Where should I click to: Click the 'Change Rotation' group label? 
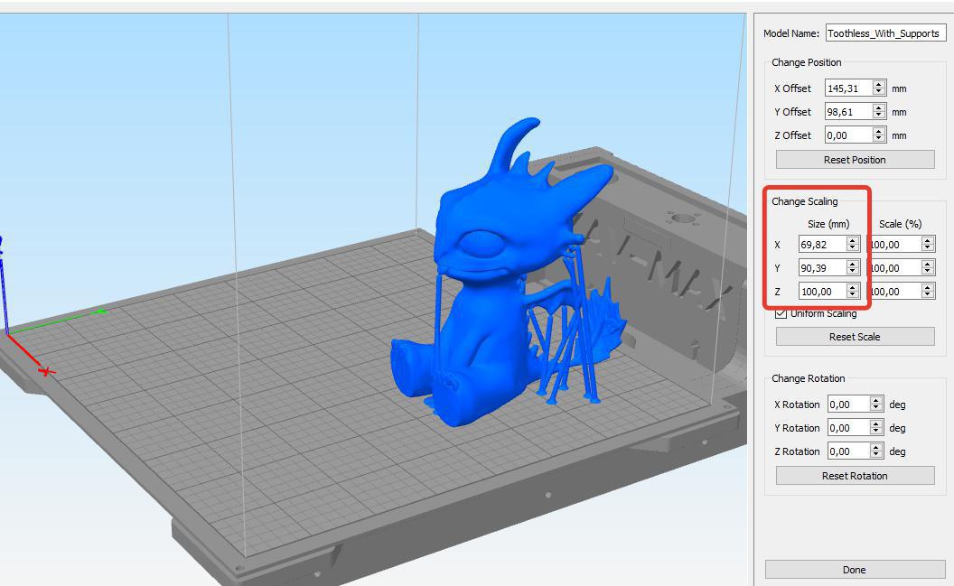click(808, 378)
